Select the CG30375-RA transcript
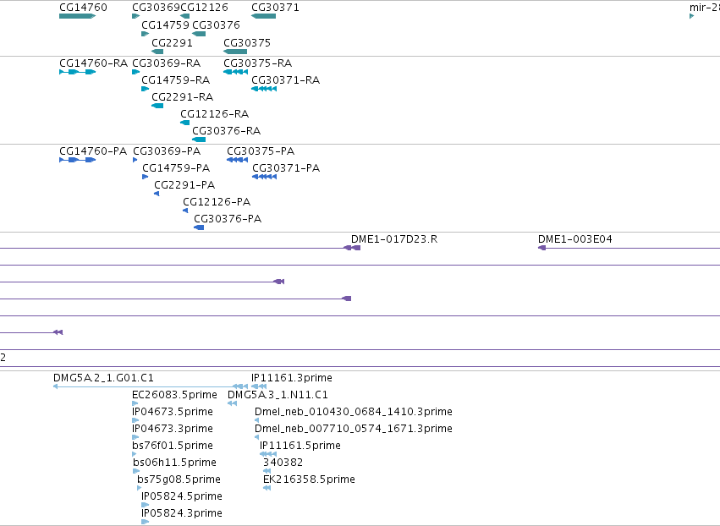Screen dimensions: 720x526 click(235, 72)
